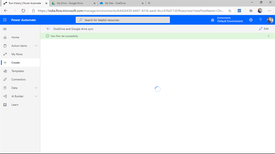Select Connectors in the sidebar
Screen dimensions: 275x154
[x=20, y=79]
